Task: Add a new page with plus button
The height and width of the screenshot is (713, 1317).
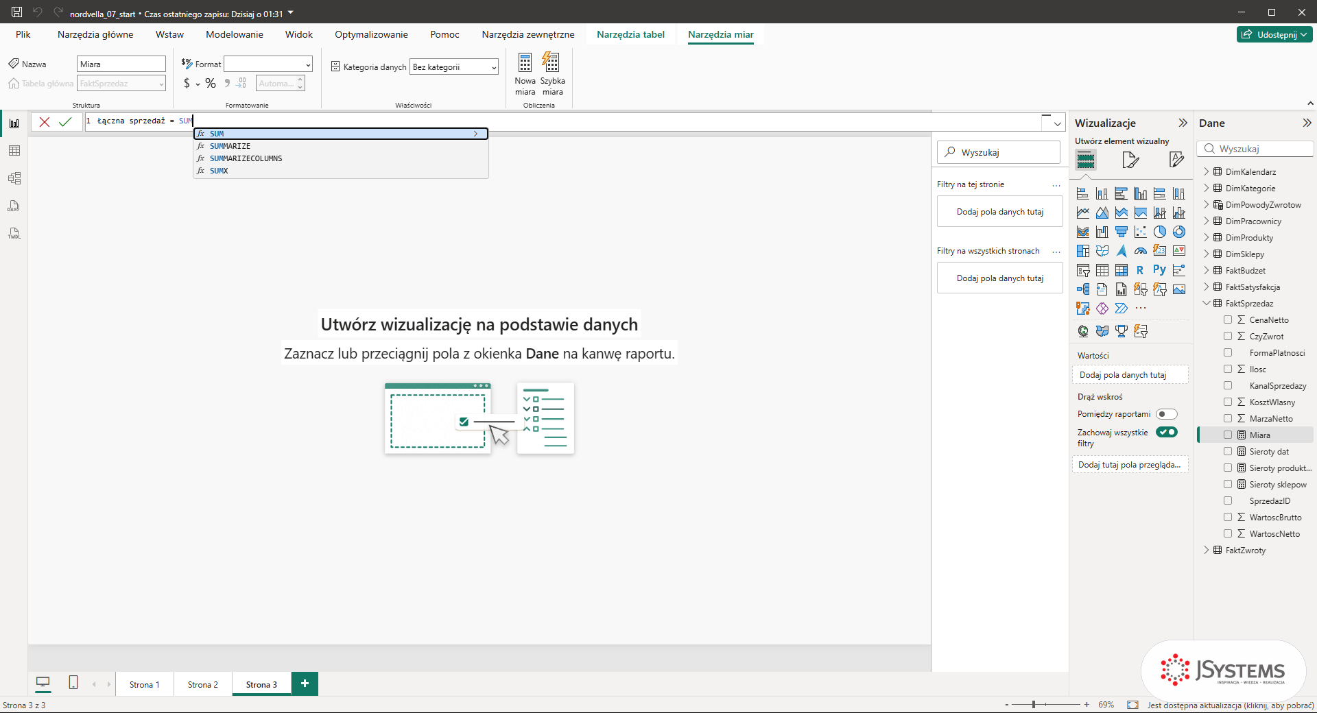Action: (305, 684)
